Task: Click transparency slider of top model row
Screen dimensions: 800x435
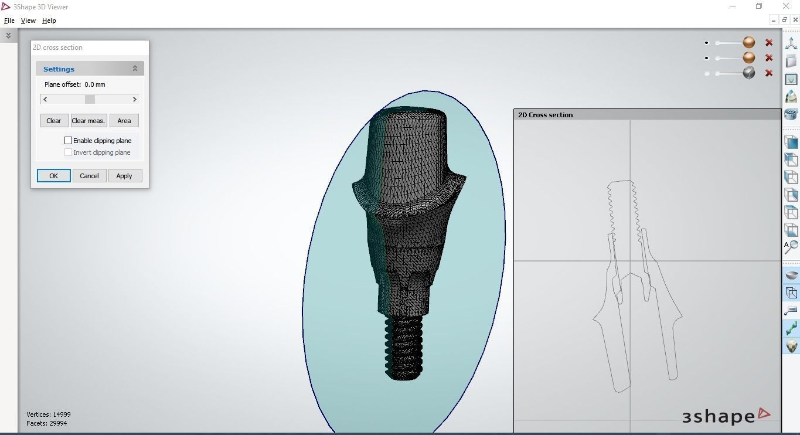Action: click(728, 43)
